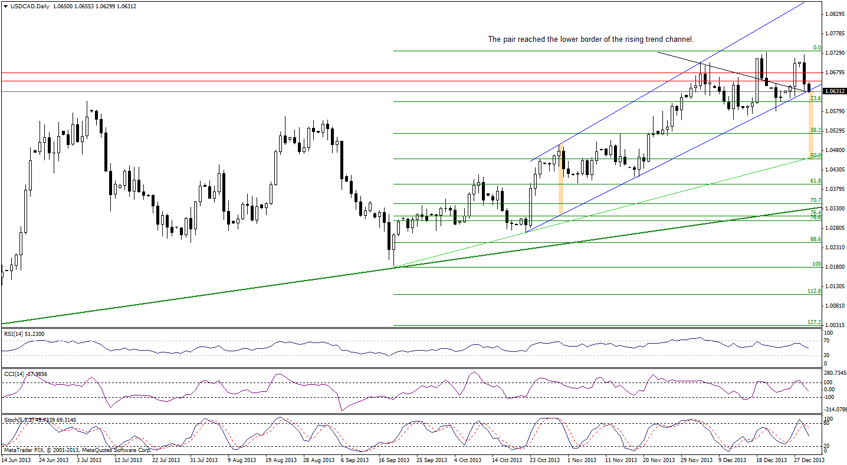Select the 88.6 Fibonacci level label
847x465 pixels.
coord(816,239)
